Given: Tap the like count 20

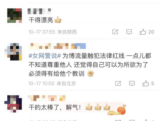Looking at the screenshot, I should [x=151, y=32].
